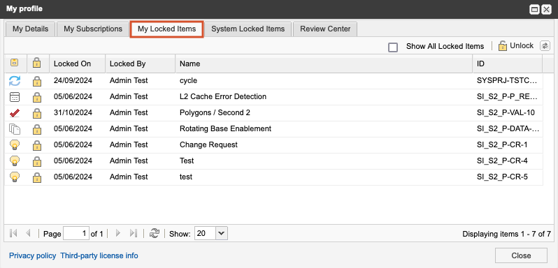Click the L2 Cache Error Detection calendar icon
Screen dimensions: 558x268
[15, 96]
